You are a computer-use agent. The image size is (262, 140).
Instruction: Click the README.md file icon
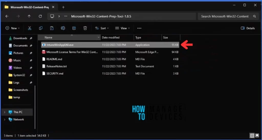(44, 59)
